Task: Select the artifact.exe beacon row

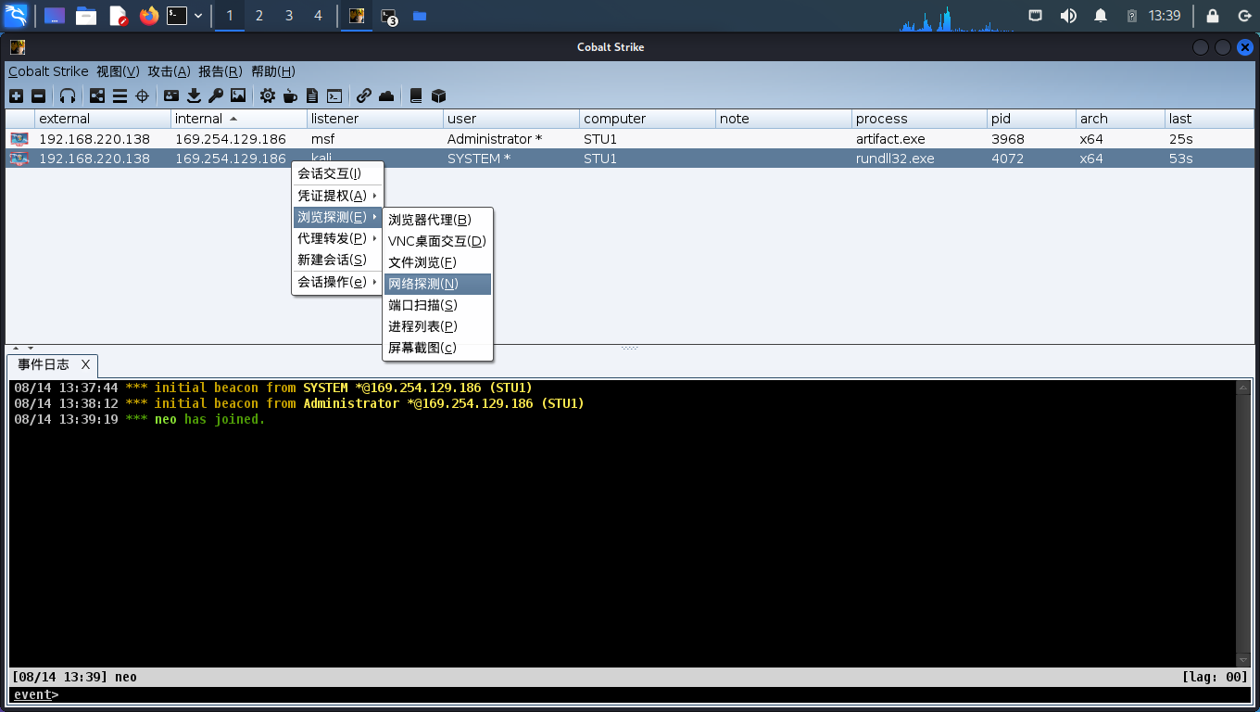Action: pyautogui.click(x=630, y=139)
